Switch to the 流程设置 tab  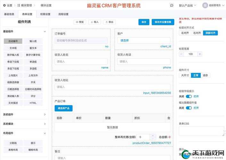[63, 14]
